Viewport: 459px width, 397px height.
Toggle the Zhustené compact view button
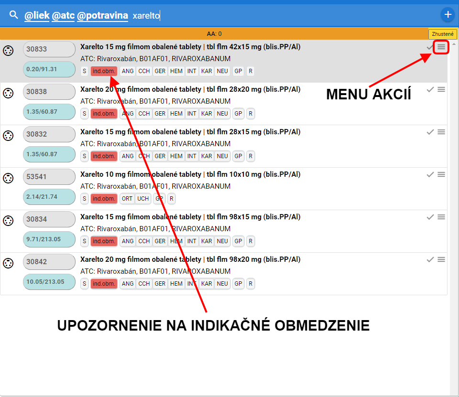click(442, 34)
